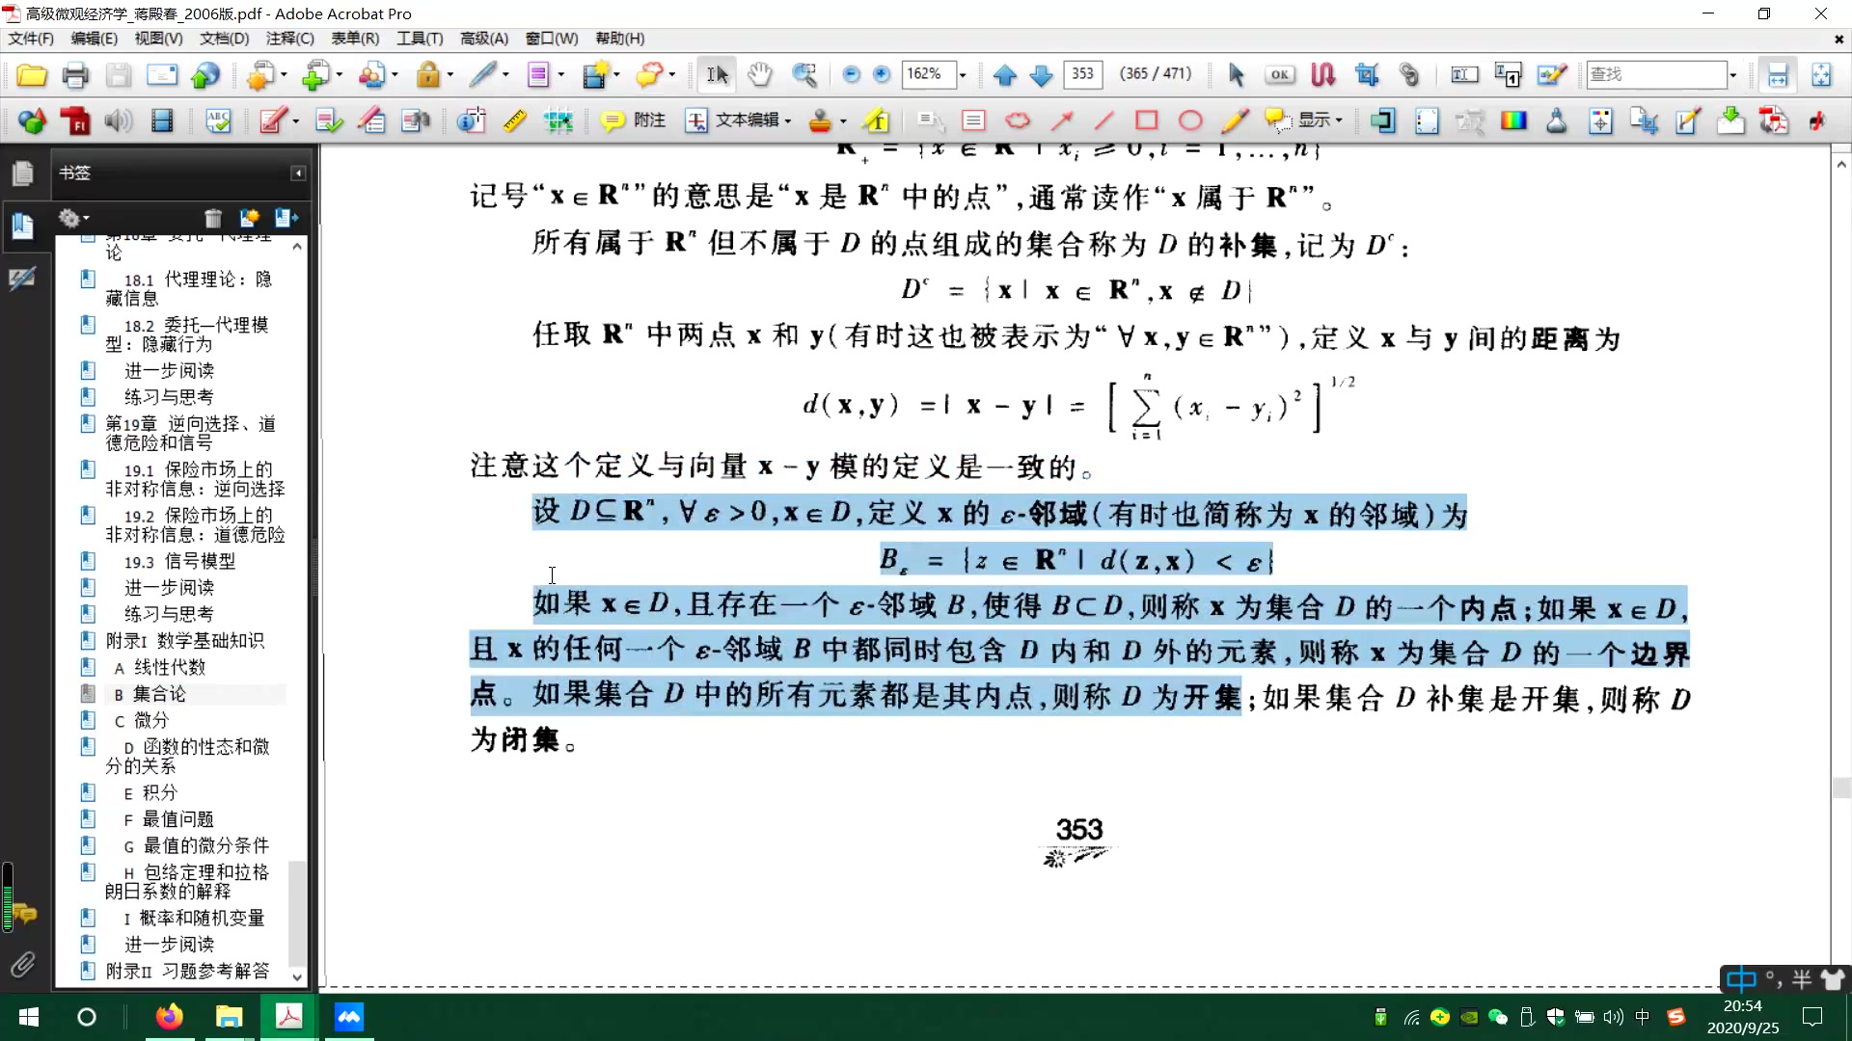The image size is (1852, 1041).
Task: Open bookmark B 集合论
Action: tap(150, 694)
